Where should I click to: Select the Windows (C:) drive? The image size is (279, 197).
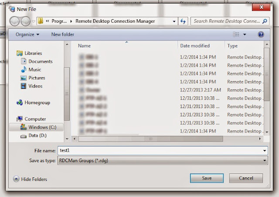point(36,127)
